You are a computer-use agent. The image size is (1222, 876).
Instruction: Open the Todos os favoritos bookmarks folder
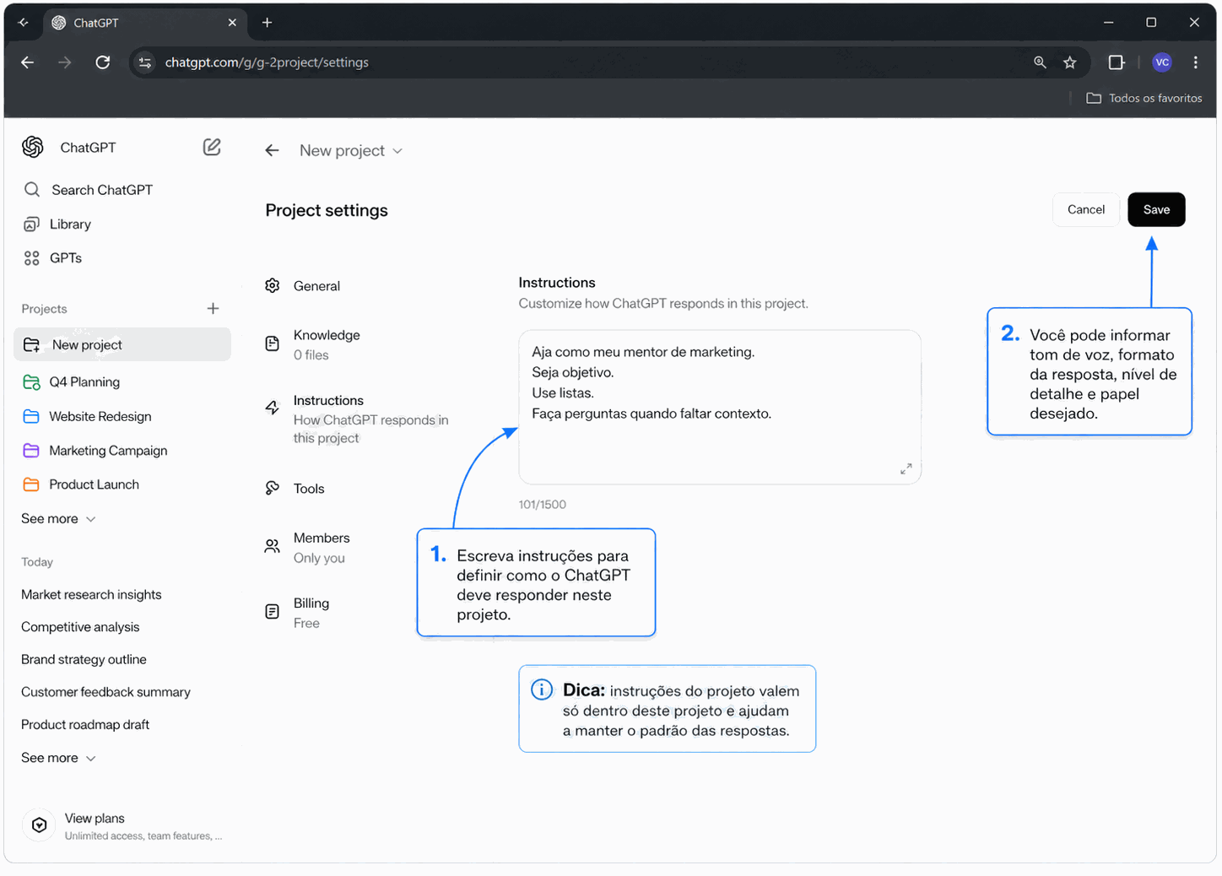(1144, 98)
